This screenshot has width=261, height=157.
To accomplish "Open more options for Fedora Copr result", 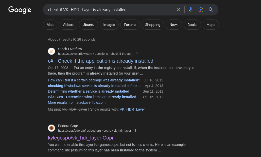I will 135,131.
